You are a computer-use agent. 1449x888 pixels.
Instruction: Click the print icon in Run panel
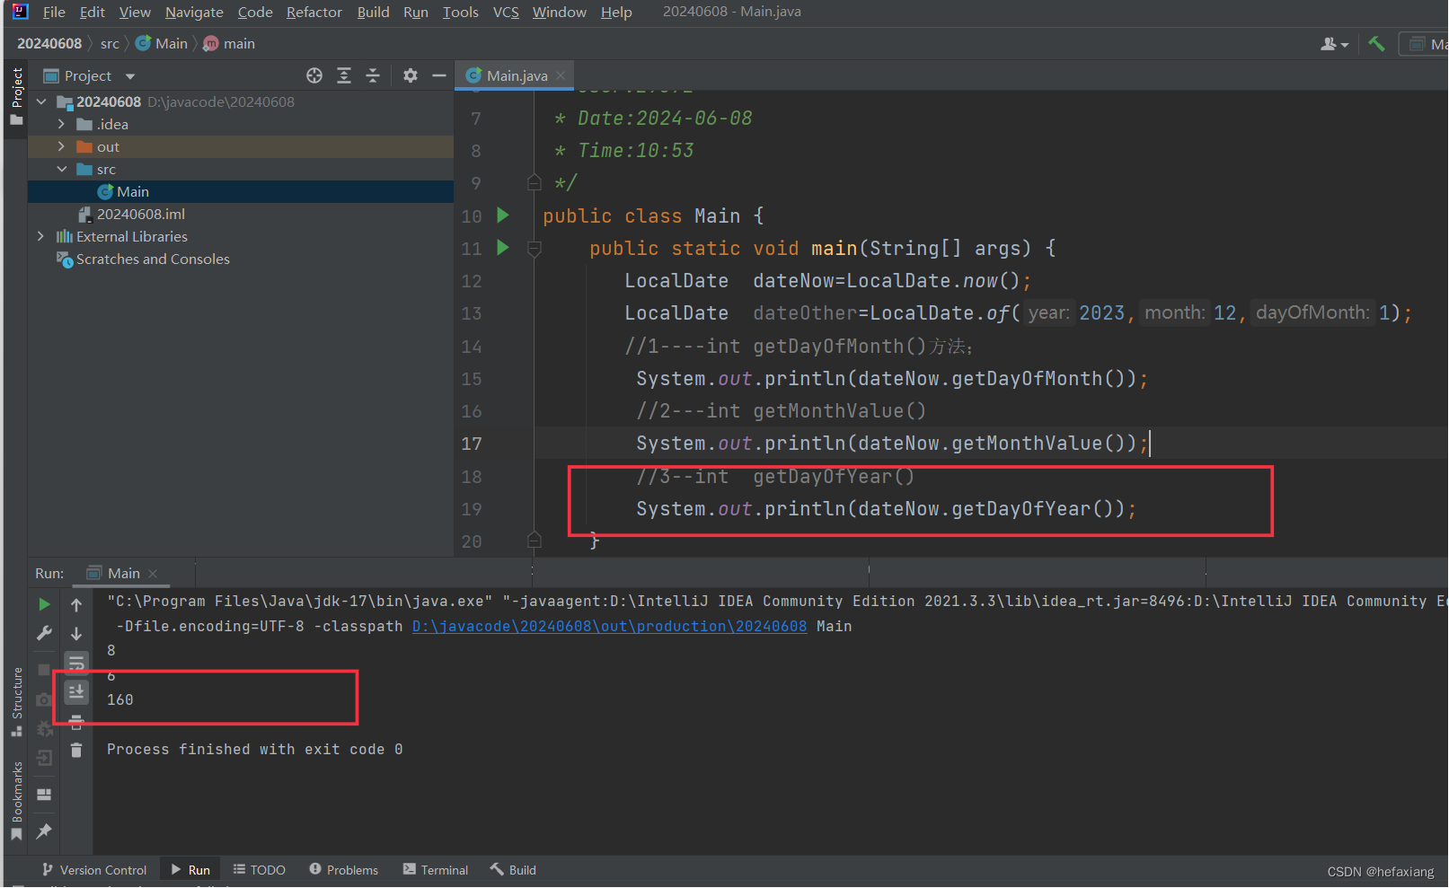pyautogui.click(x=76, y=721)
